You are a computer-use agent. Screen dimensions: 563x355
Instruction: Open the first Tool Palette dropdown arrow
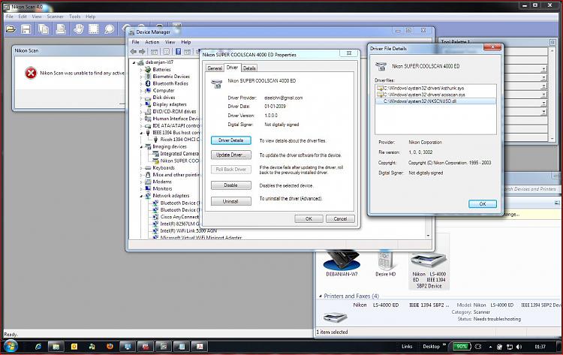tap(543, 68)
